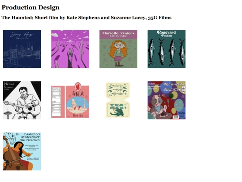Image resolution: width=242 pixels, height=182 pixels.
Task: Open the Boneyard Poisson fish poster
Action: [167, 49]
